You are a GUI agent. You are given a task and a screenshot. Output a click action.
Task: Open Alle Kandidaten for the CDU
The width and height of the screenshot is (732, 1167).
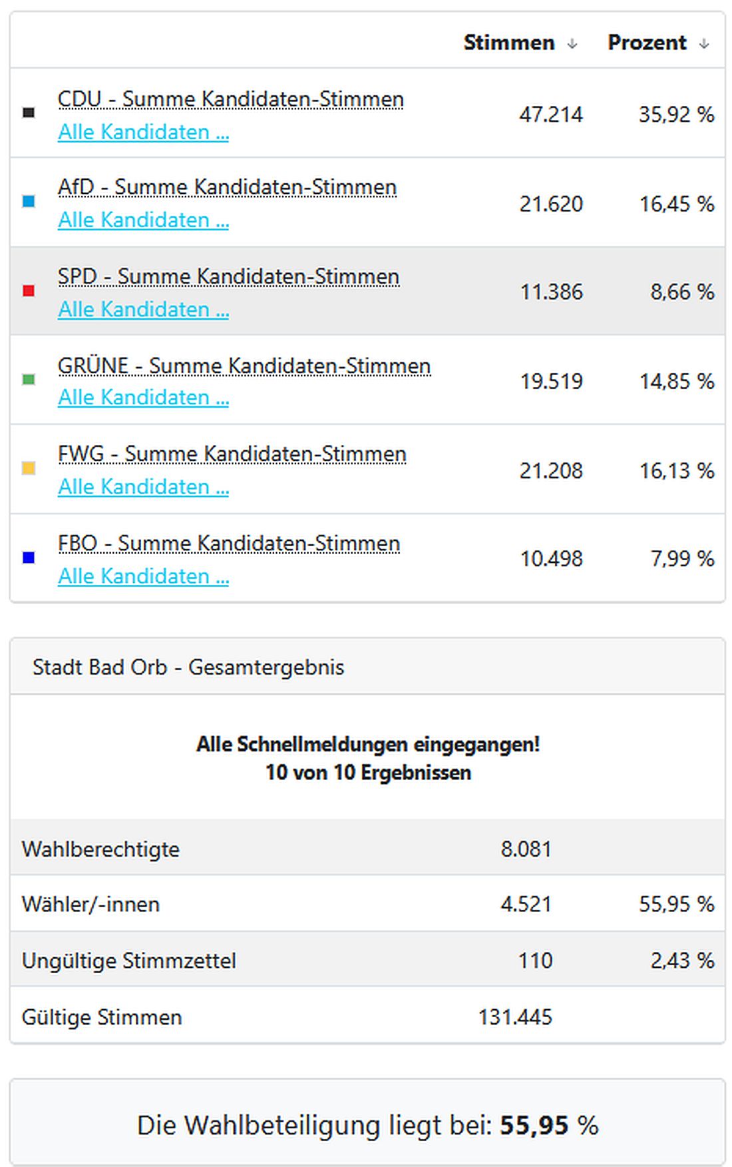(x=144, y=132)
